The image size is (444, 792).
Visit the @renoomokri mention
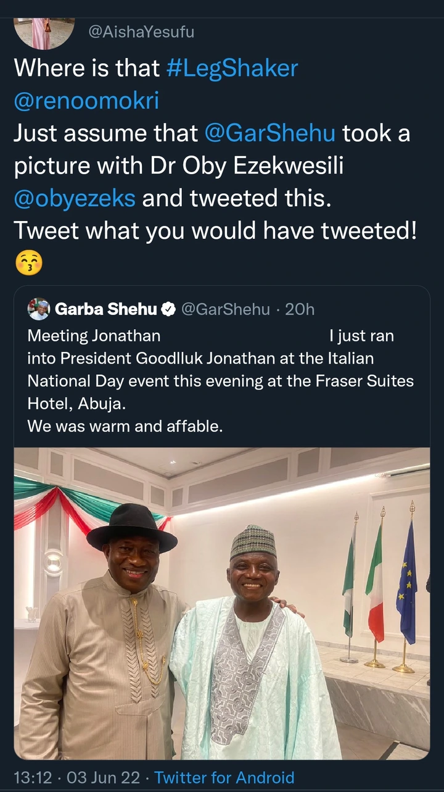click(x=86, y=101)
